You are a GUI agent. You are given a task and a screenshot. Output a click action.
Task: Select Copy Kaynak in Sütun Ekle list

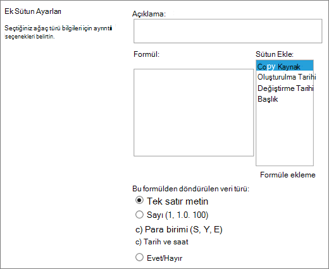[285, 66]
